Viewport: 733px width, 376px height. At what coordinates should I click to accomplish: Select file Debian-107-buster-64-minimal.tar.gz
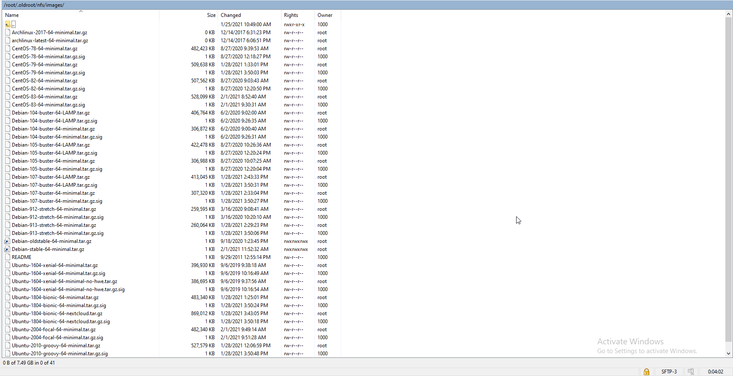click(x=53, y=193)
